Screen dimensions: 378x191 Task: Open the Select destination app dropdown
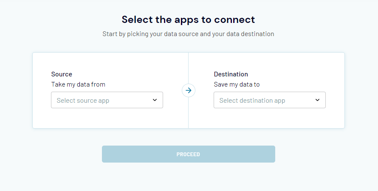click(x=270, y=100)
